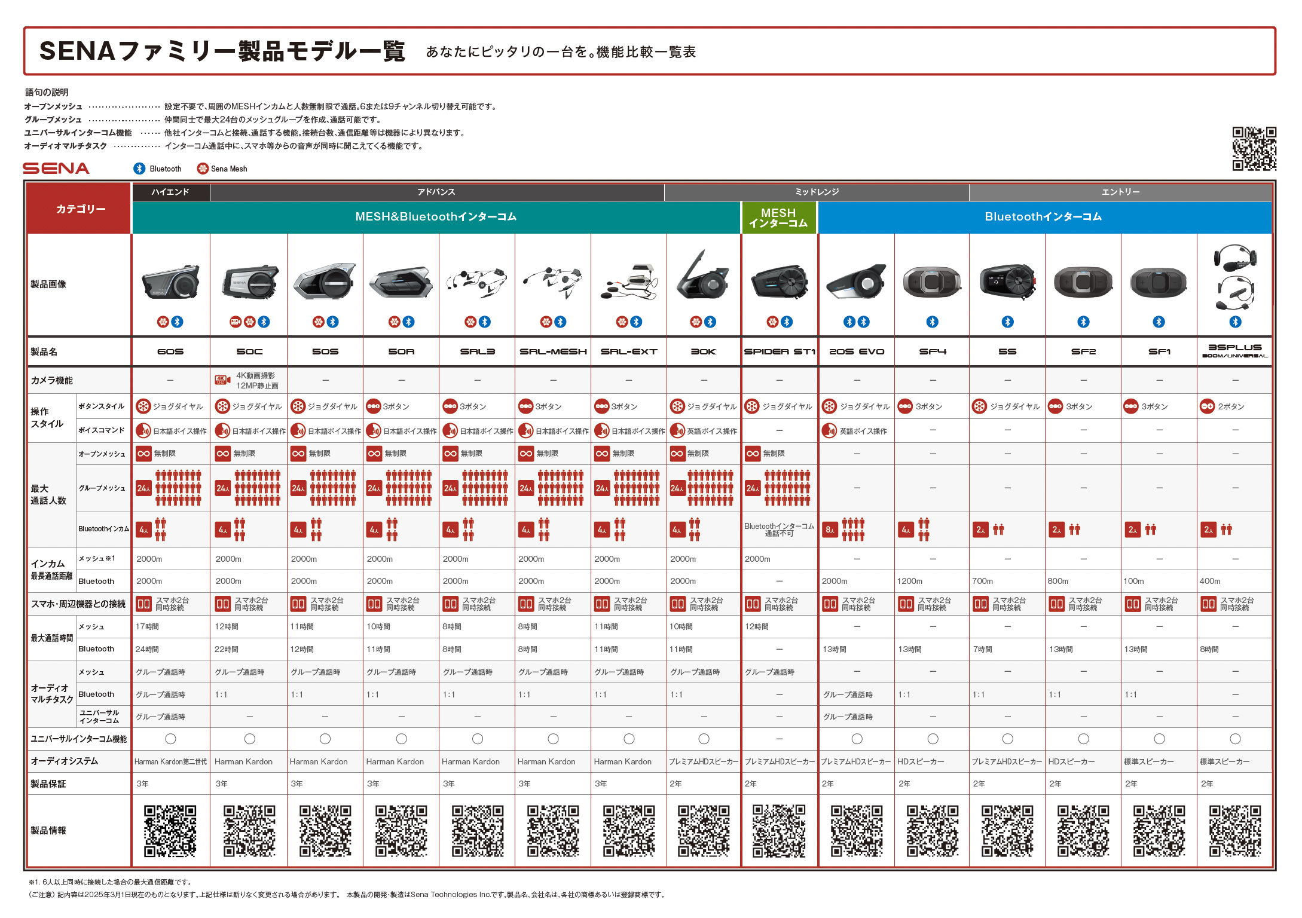Click the Bluetooth legend icon beside the SENA logo

coord(140,169)
